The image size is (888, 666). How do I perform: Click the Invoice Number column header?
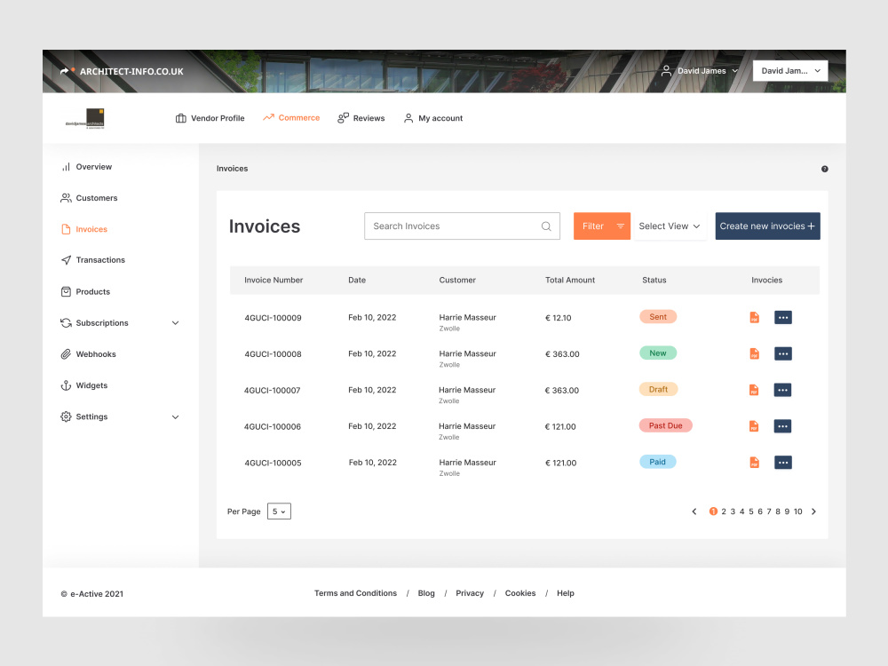tap(274, 280)
